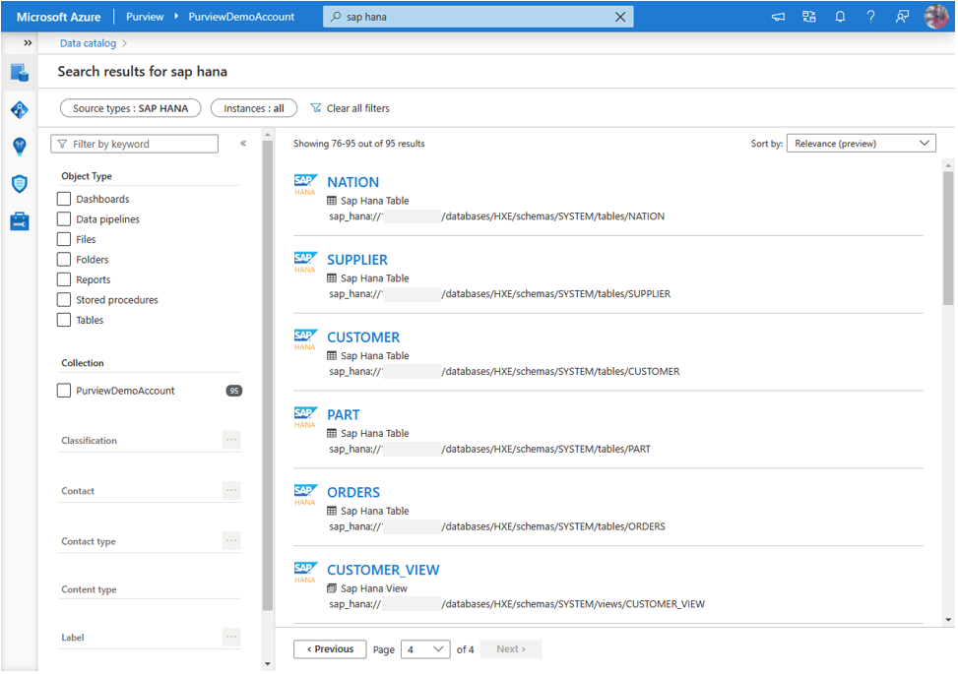Open the NATION table result

point(353,182)
